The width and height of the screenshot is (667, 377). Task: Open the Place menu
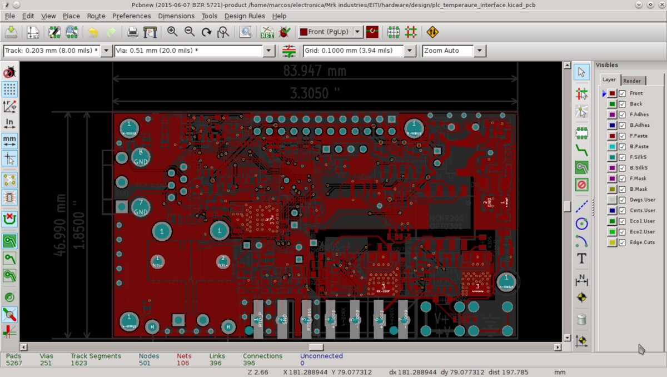click(x=71, y=16)
